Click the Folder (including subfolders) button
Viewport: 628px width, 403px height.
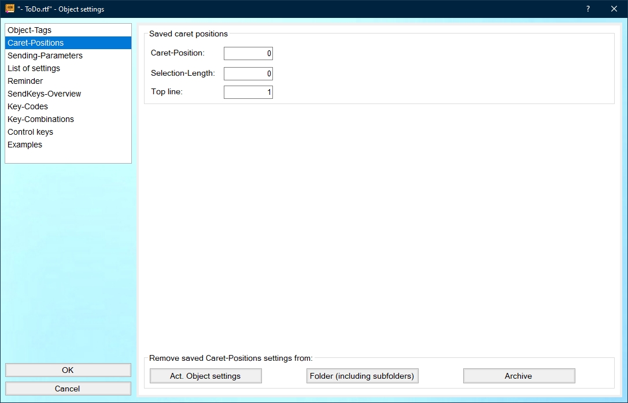[x=362, y=376]
